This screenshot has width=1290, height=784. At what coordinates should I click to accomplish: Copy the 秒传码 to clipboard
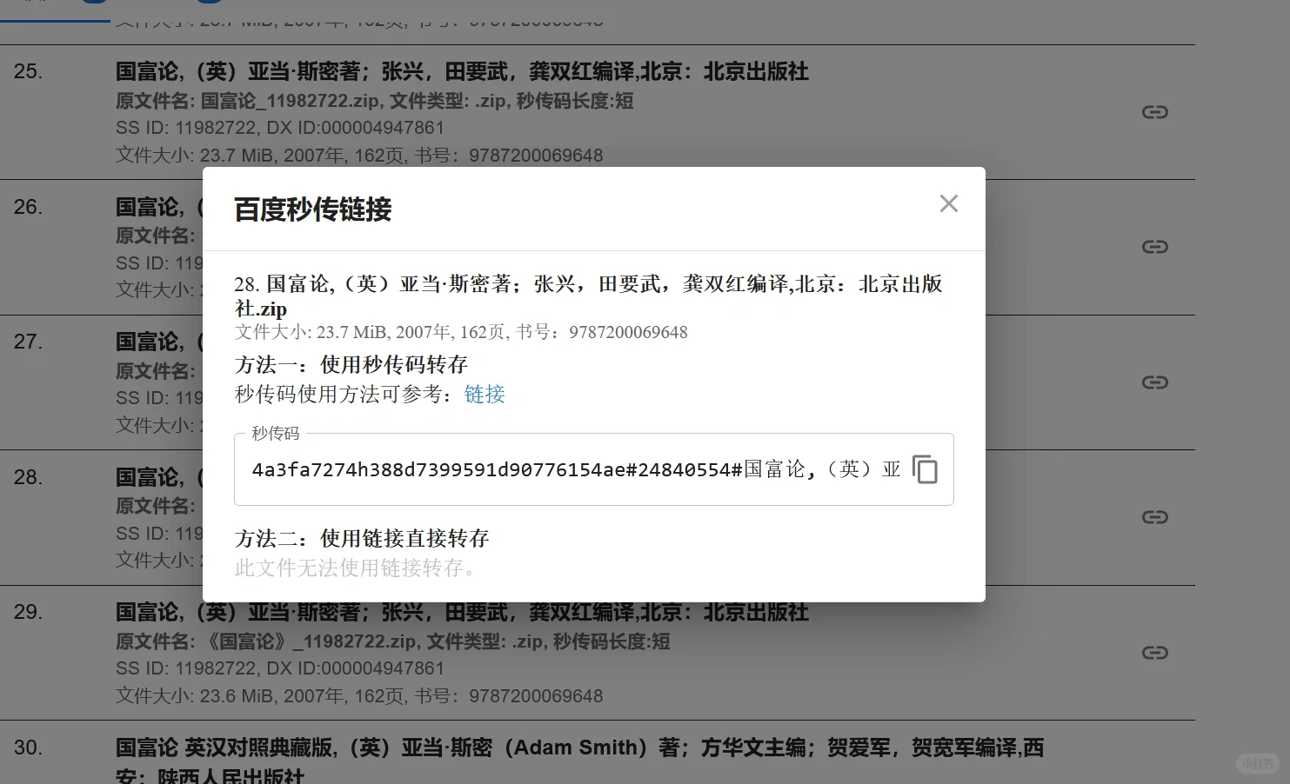[x=925, y=469]
